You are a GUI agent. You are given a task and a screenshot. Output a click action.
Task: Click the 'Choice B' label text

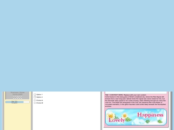pyautogui.click(x=40, y=103)
